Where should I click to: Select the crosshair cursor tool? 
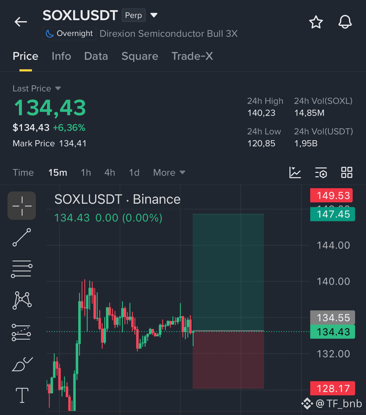22,206
